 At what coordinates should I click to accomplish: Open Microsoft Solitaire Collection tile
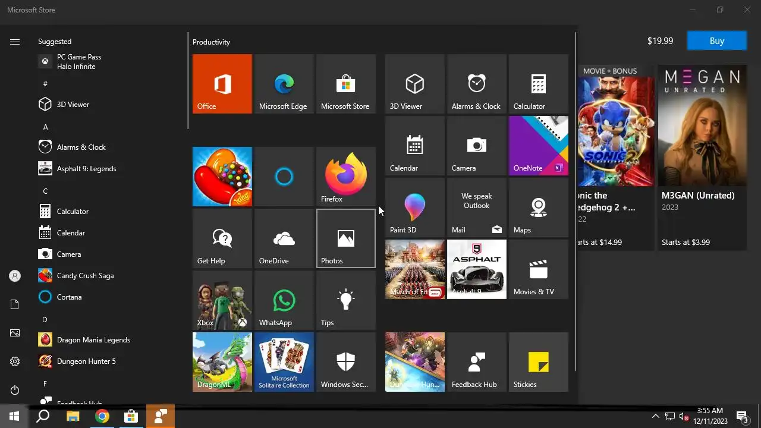coord(284,362)
